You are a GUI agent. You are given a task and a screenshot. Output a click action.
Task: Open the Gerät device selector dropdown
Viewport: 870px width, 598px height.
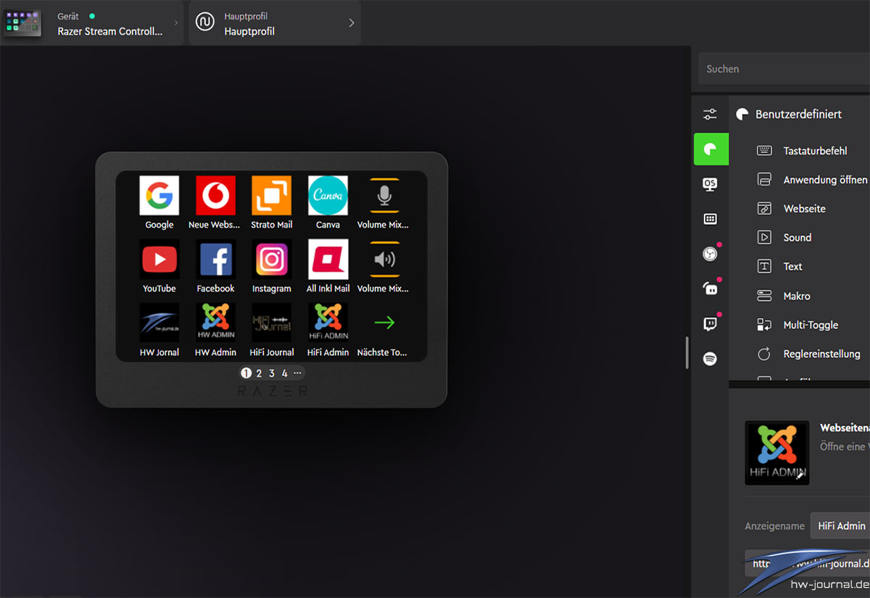tap(91, 23)
